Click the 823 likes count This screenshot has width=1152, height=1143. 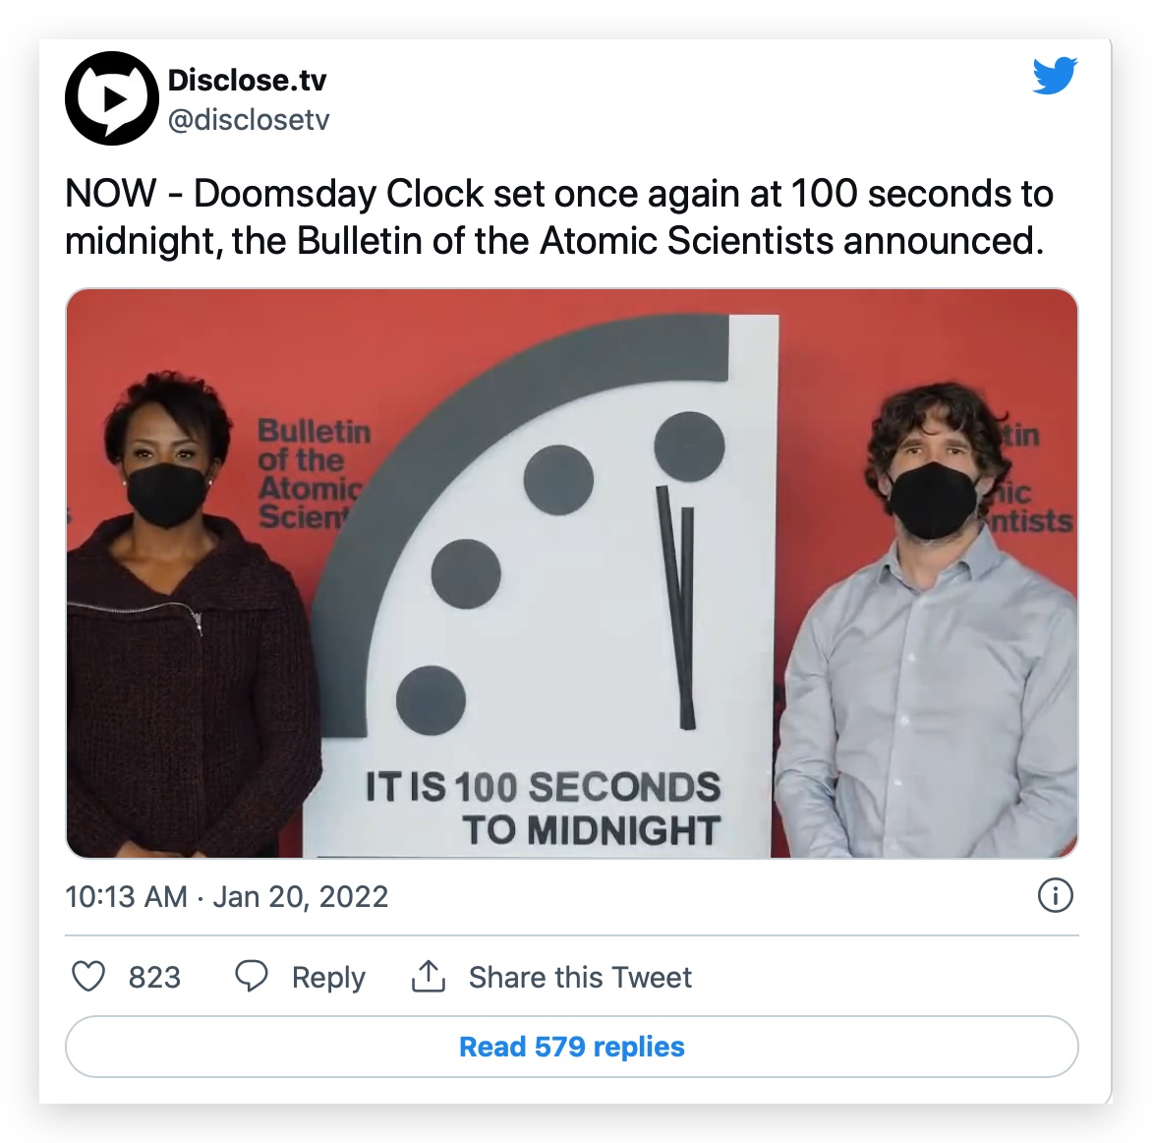154,978
